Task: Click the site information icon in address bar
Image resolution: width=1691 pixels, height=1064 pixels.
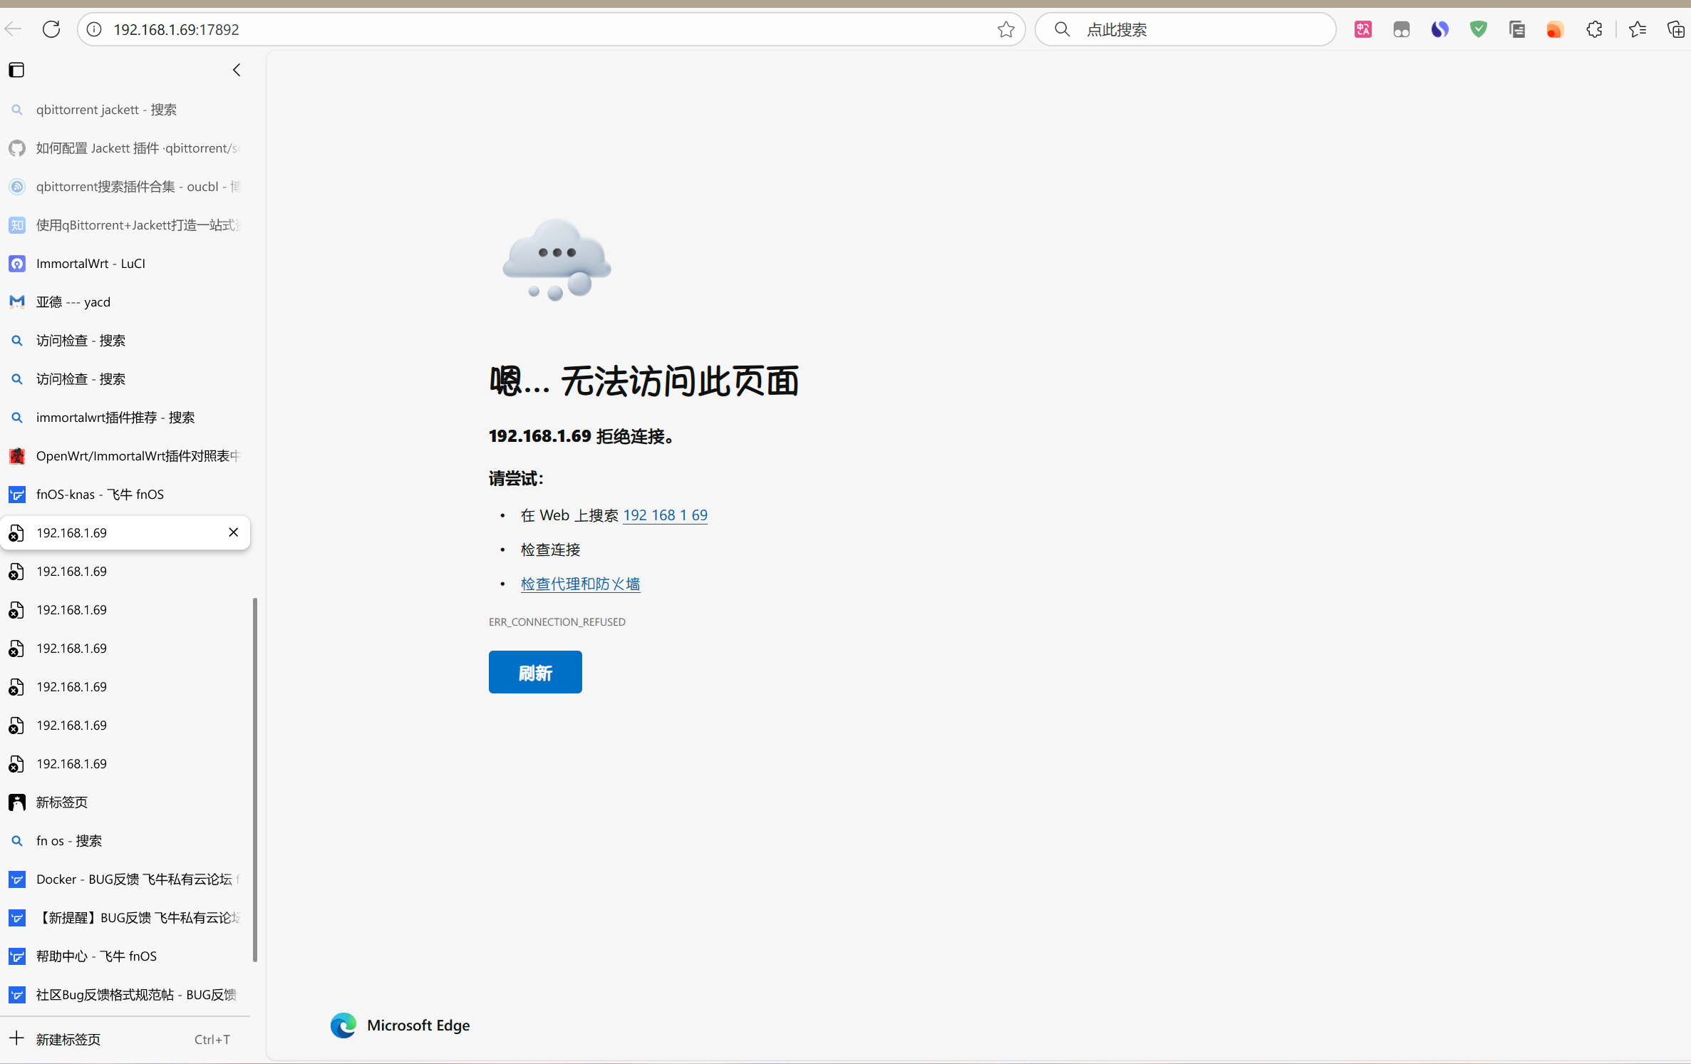Action: [x=94, y=29]
